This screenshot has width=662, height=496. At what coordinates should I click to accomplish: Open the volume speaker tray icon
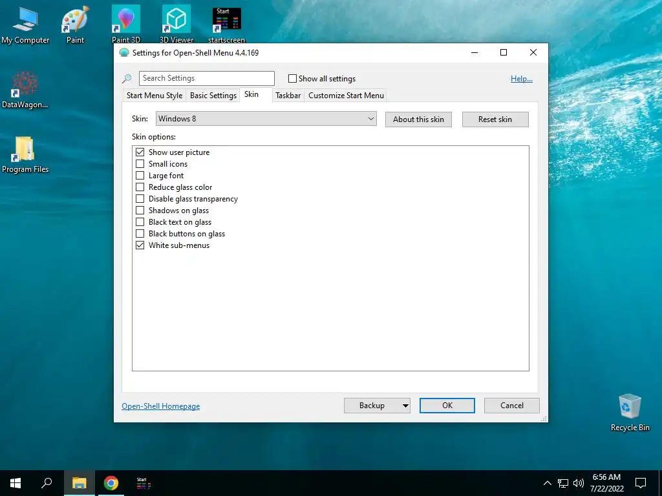click(x=579, y=483)
